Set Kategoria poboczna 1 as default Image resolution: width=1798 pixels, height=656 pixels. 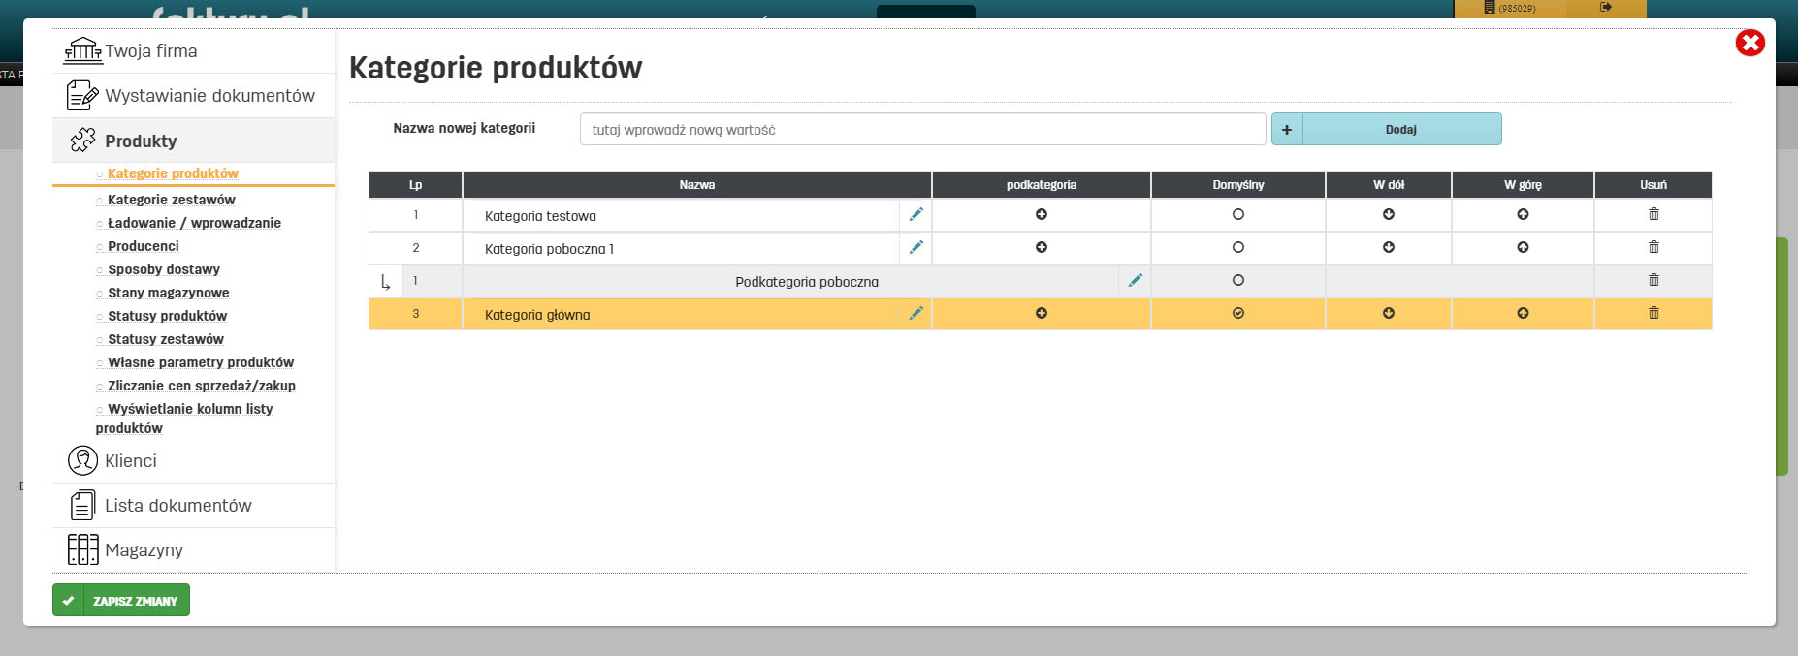(x=1238, y=247)
